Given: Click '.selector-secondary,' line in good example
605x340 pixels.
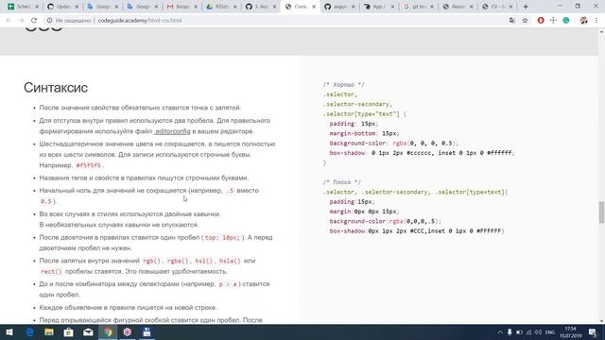Looking at the screenshot, I should pyautogui.click(x=357, y=104).
